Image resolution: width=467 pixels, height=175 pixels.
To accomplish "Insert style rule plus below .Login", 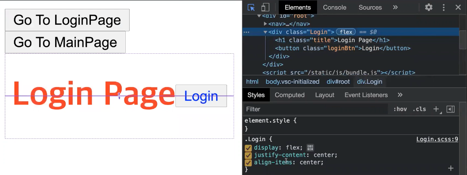I will coord(451,168).
